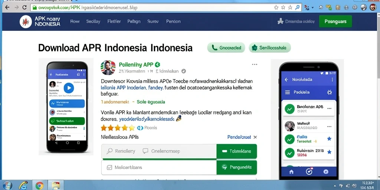Click the Chrome taskbar icon
Screen dimensions: 380x190
coord(39,186)
